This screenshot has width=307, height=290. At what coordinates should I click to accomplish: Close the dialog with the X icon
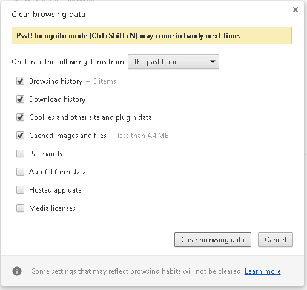(x=295, y=10)
